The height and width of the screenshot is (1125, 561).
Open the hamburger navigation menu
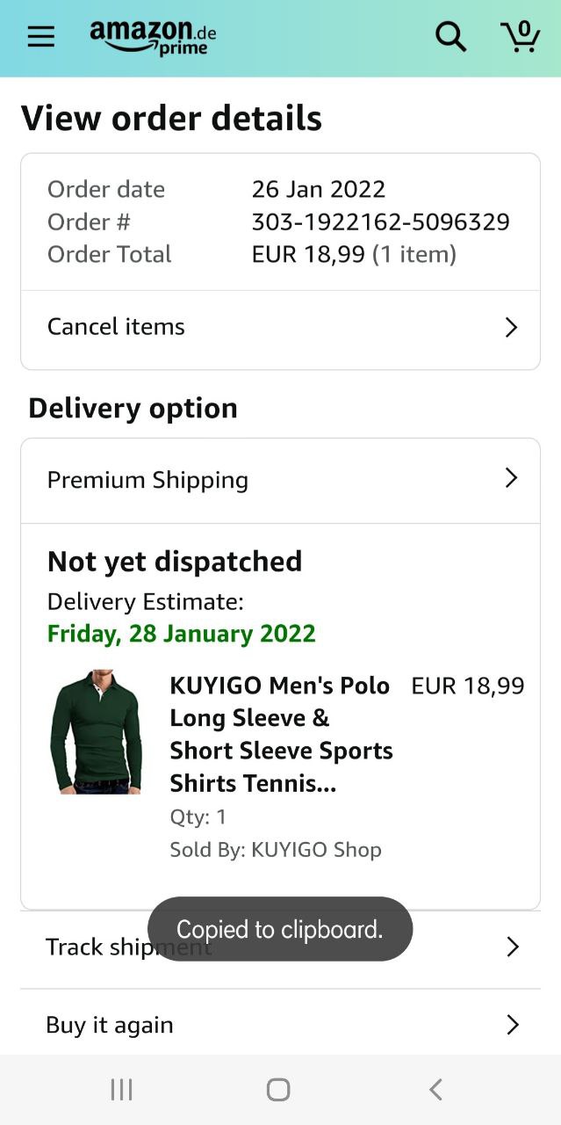point(40,37)
